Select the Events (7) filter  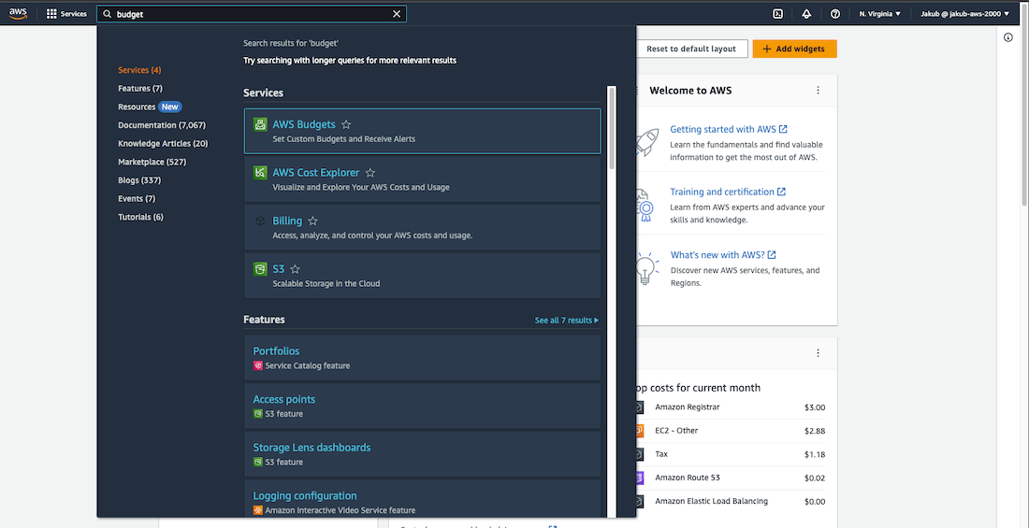[x=137, y=199]
